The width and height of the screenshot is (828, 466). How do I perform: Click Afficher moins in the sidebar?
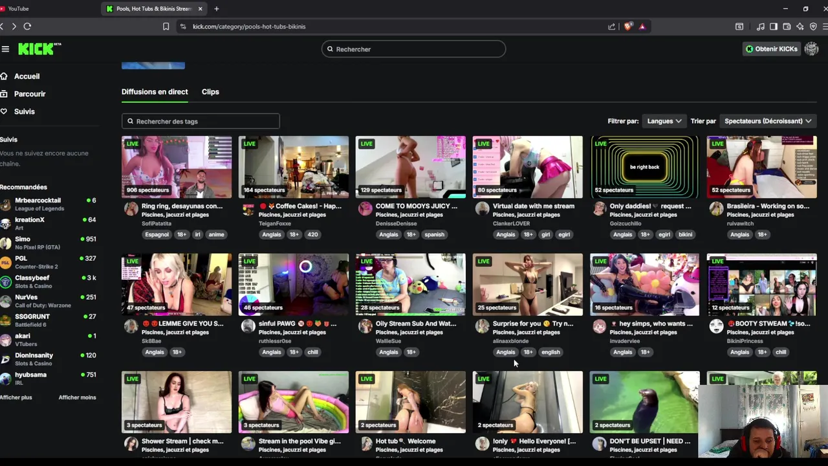77,397
